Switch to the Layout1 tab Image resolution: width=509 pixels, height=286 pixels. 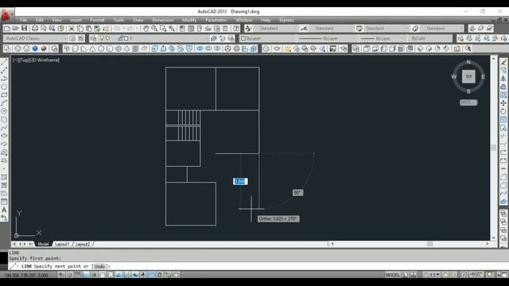coord(62,244)
